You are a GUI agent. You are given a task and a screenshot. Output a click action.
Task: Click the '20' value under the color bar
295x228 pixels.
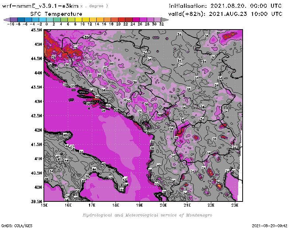coord(118,24)
